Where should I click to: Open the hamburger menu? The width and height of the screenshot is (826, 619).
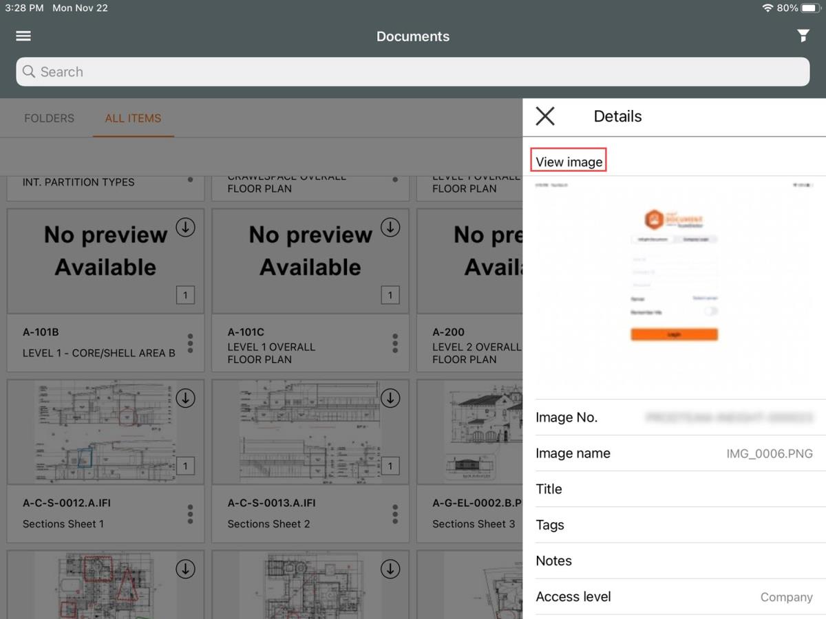pyautogui.click(x=23, y=36)
